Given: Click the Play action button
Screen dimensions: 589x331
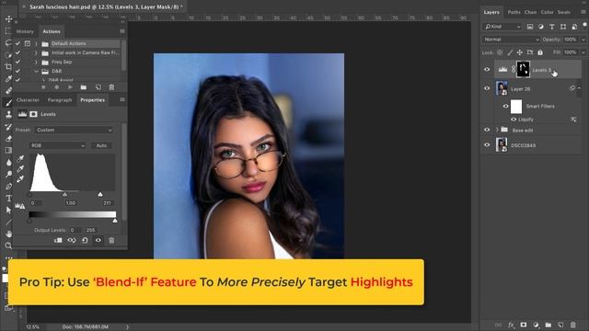Looking at the screenshot, I should (70, 87).
